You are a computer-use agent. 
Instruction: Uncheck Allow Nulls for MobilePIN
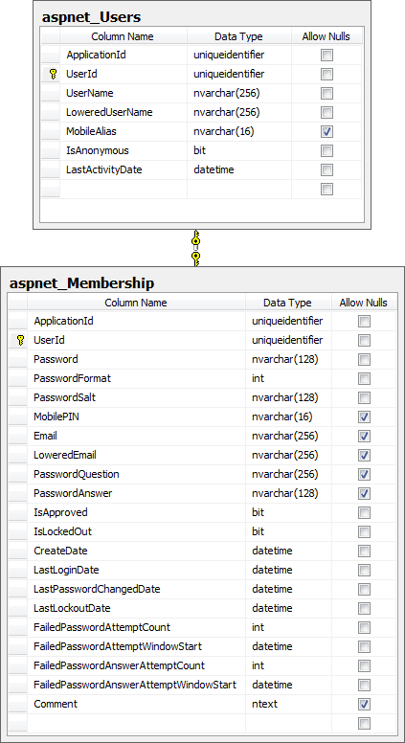click(364, 417)
